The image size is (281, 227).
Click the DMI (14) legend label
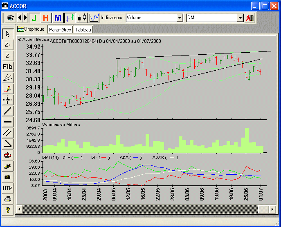click(50, 158)
